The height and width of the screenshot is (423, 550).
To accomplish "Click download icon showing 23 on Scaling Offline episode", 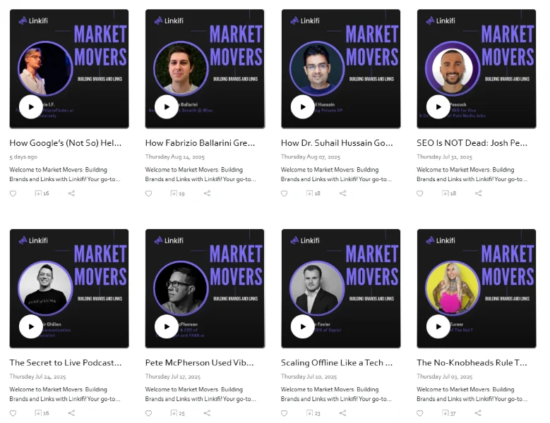I will (x=309, y=413).
